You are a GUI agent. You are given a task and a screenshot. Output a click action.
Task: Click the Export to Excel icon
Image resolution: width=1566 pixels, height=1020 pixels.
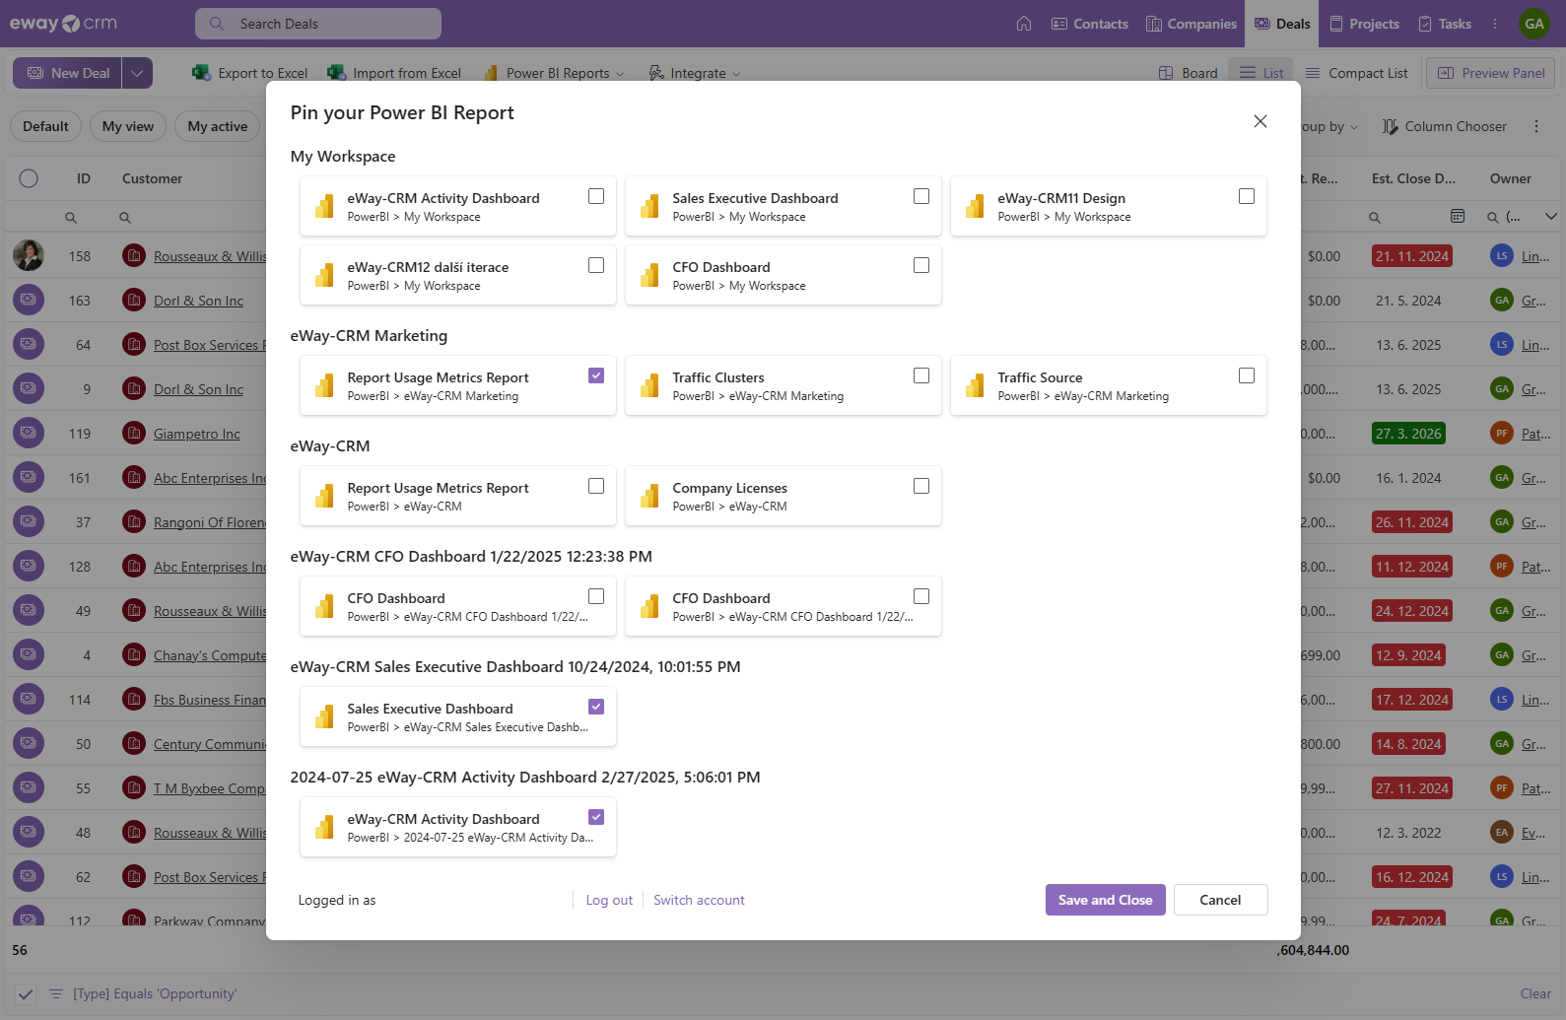click(x=201, y=73)
